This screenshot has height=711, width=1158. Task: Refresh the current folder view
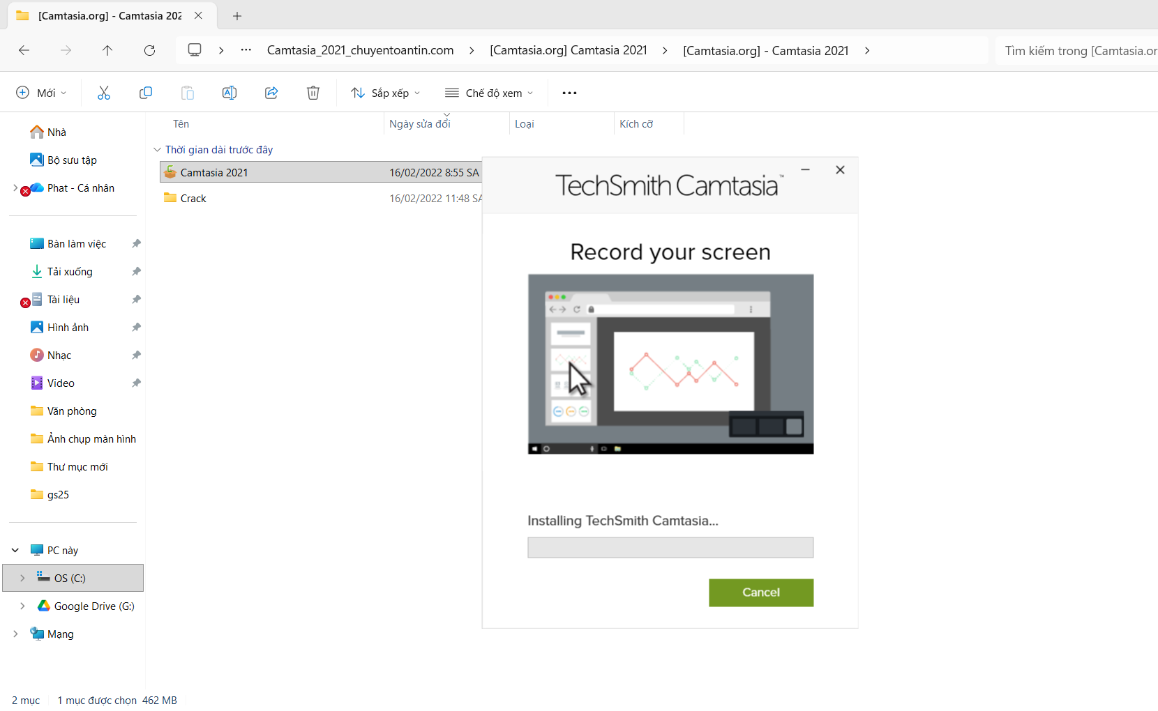pyautogui.click(x=149, y=50)
